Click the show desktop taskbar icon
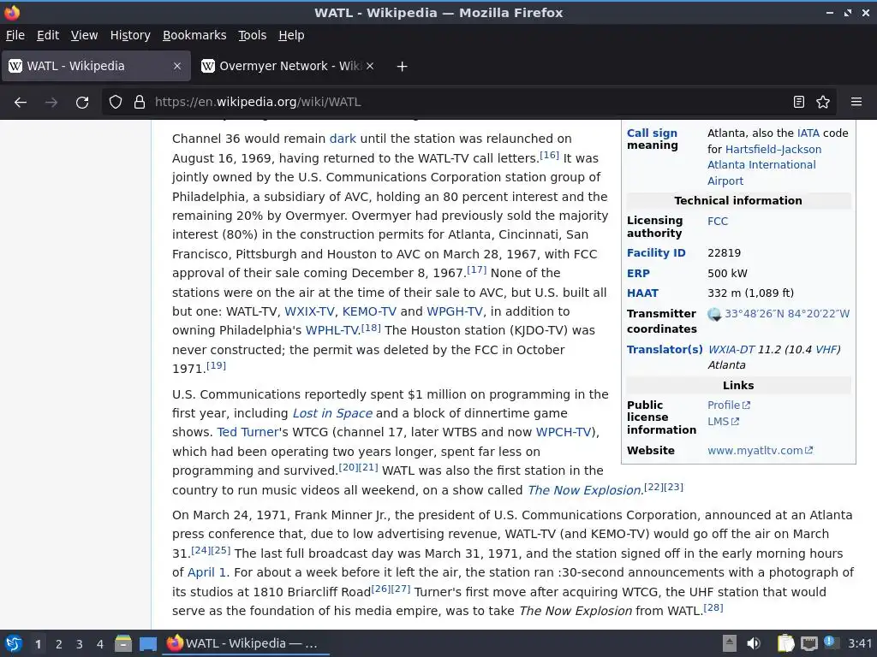The height and width of the screenshot is (657, 877). click(x=147, y=643)
